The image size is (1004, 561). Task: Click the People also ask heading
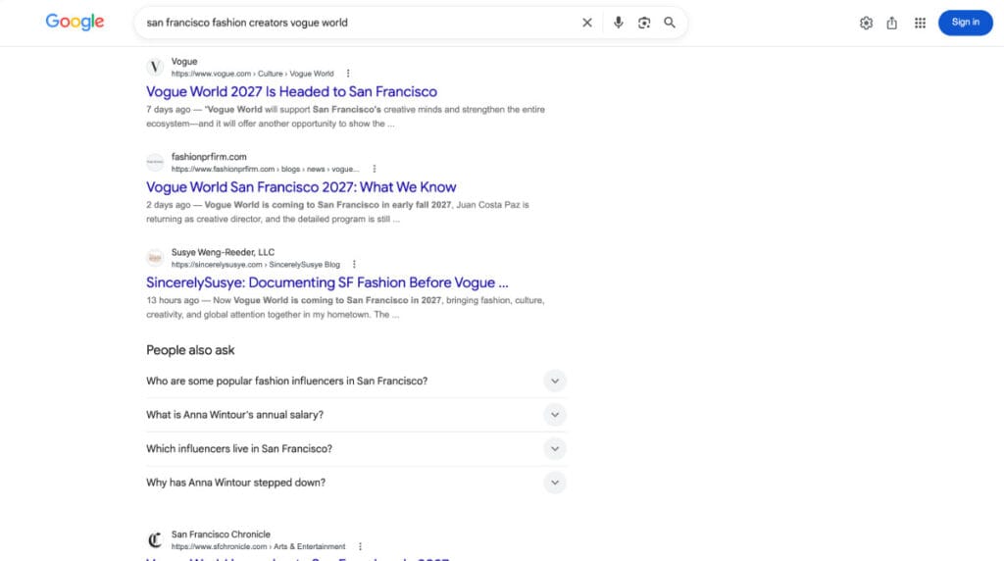190,350
